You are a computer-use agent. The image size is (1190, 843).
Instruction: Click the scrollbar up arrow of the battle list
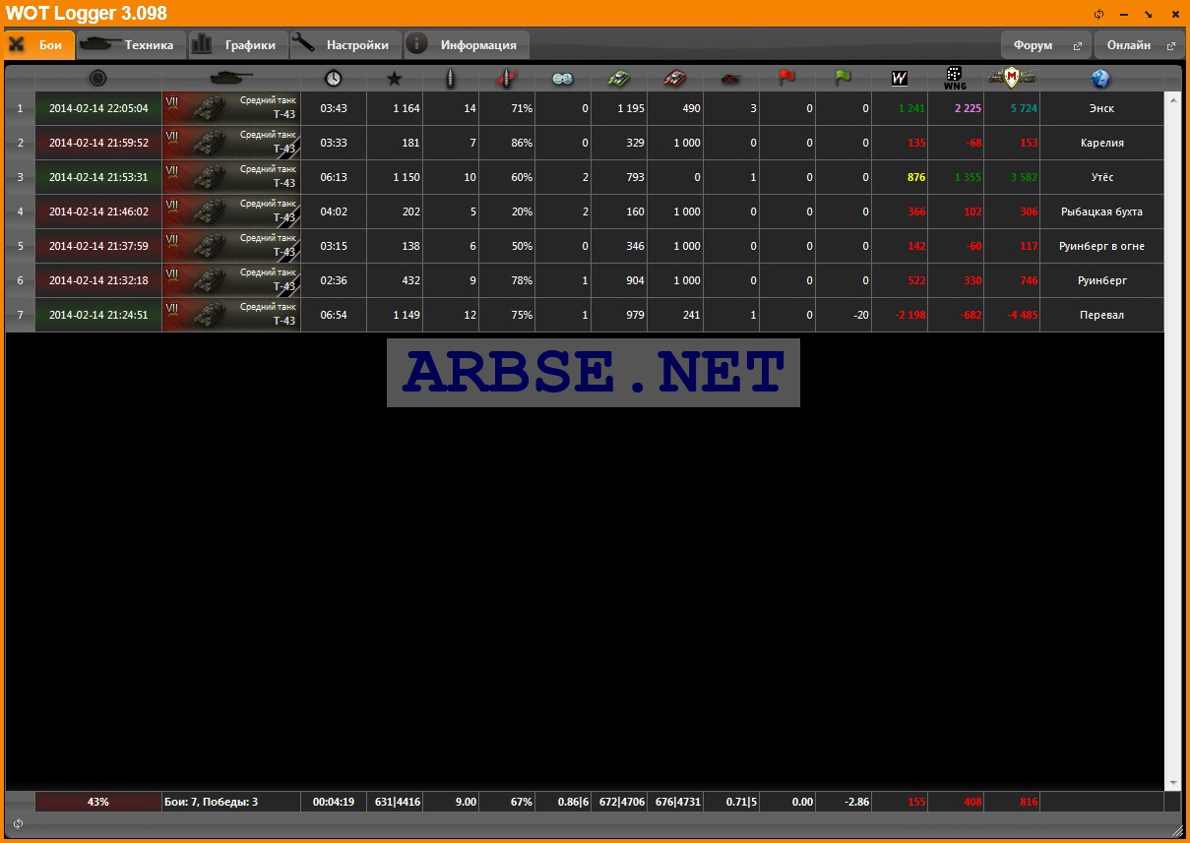point(1172,98)
